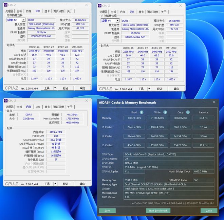Switch to 处理器 tab in memory tab window
The image size is (224, 220).
click(x=10, y=107)
